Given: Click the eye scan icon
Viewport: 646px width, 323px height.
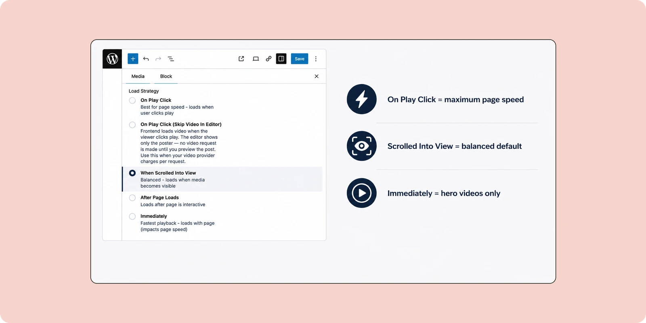Looking at the screenshot, I should [362, 146].
